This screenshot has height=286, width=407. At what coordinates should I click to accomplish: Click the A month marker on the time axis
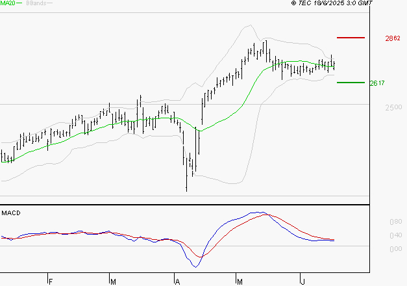(178, 282)
